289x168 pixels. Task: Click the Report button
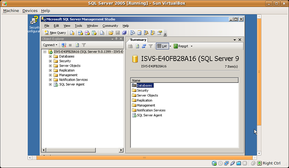pyautogui.click(x=181, y=46)
